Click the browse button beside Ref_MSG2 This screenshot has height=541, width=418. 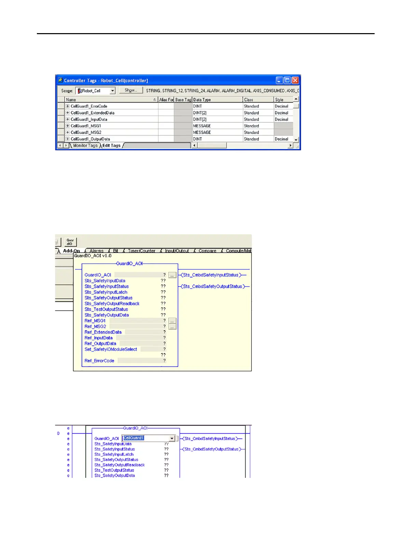point(172,327)
